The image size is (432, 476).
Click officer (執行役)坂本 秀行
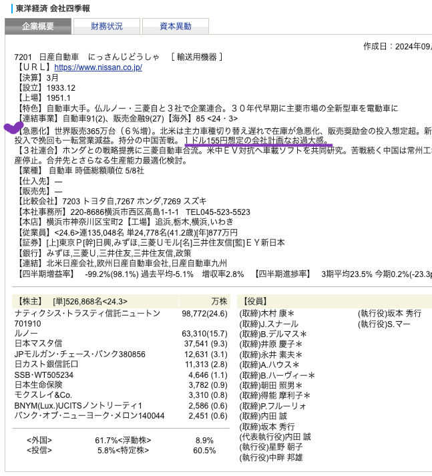pyautogui.click(x=389, y=313)
